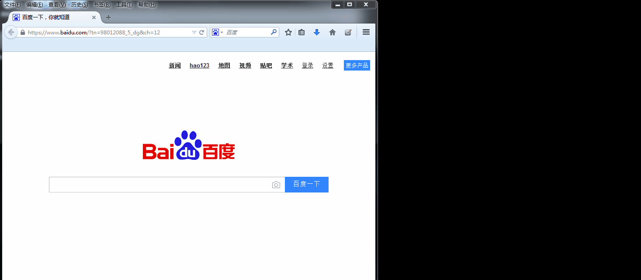Open the bookmarks list icon

[301, 32]
